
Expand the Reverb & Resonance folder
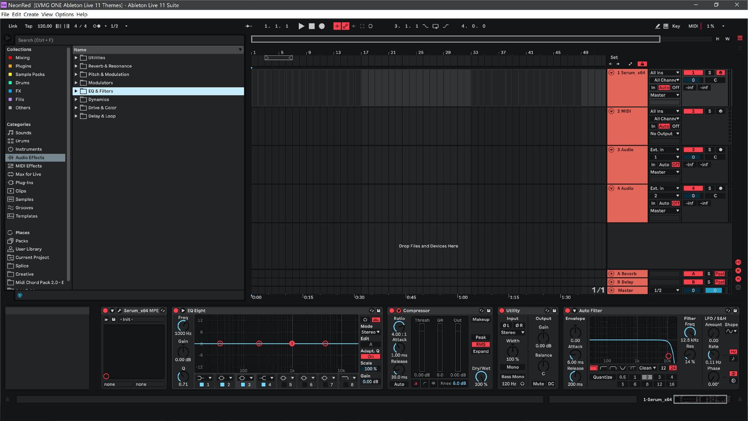[76, 66]
